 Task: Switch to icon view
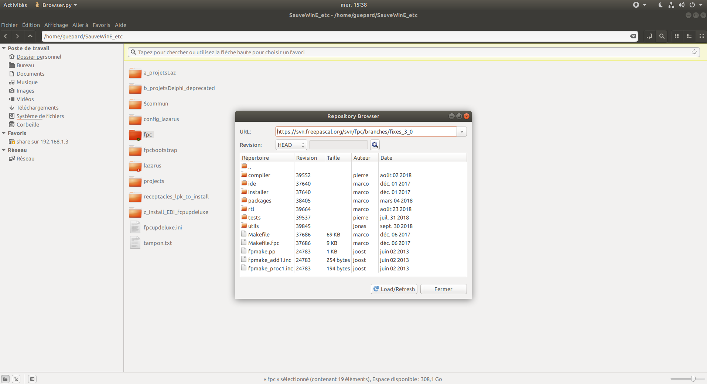click(x=677, y=36)
